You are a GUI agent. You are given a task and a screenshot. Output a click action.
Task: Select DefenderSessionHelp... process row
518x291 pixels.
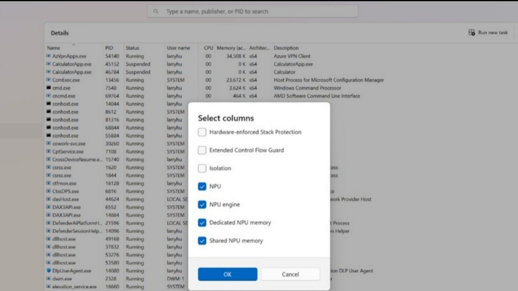[117, 231]
